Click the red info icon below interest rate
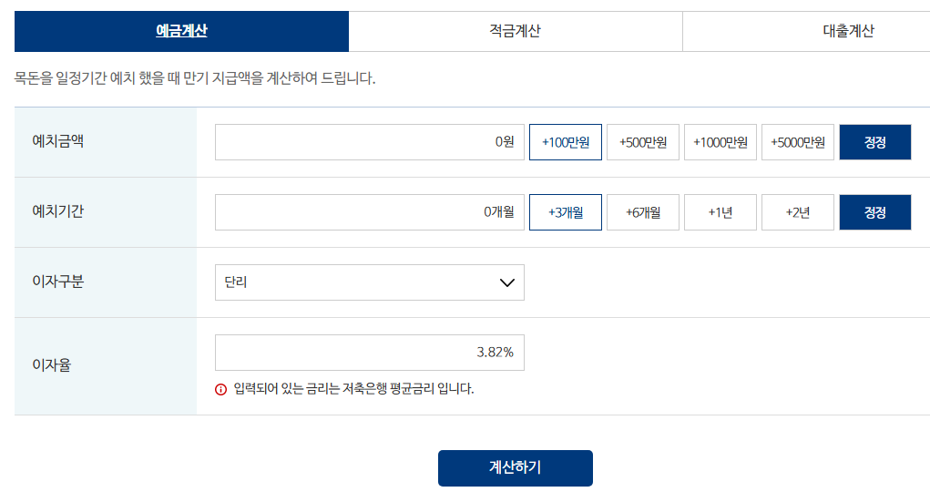Image resolution: width=930 pixels, height=492 pixels. (220, 390)
